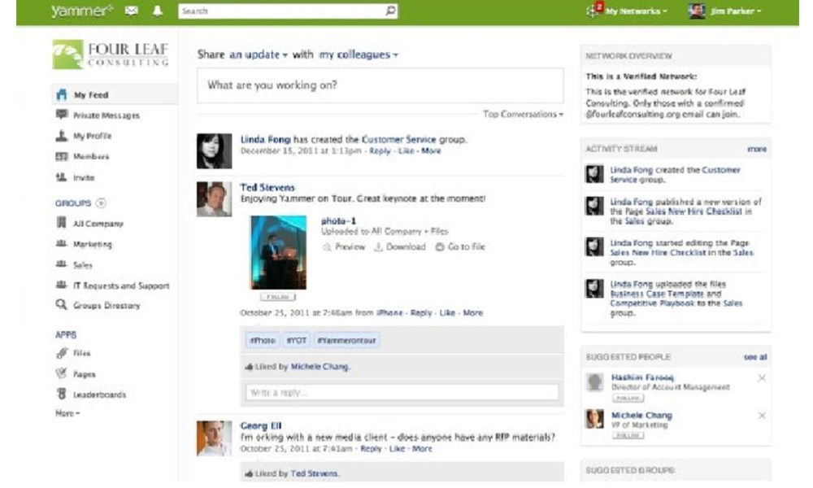
Task: Click the Private Messages icon
Action: coord(62,115)
